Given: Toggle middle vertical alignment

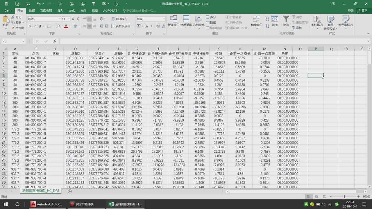Looking at the screenshot, I should click(x=90, y=19).
